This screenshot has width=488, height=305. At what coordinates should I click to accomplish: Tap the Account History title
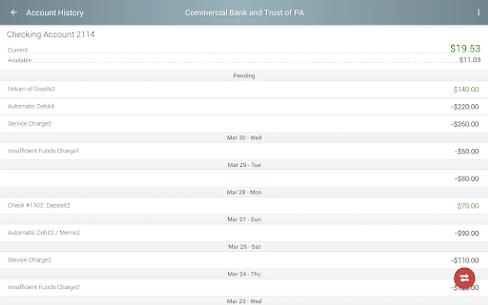55,13
